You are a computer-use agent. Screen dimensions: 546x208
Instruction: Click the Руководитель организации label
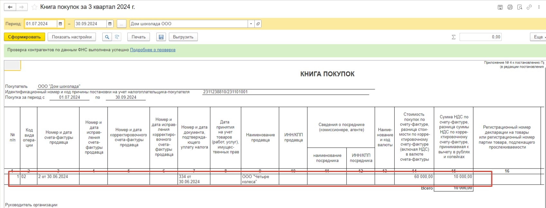(x=31, y=205)
